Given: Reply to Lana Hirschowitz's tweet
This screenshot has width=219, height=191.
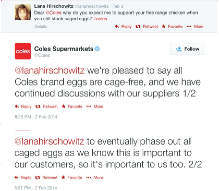Looking at the screenshot, I should click(123, 26).
